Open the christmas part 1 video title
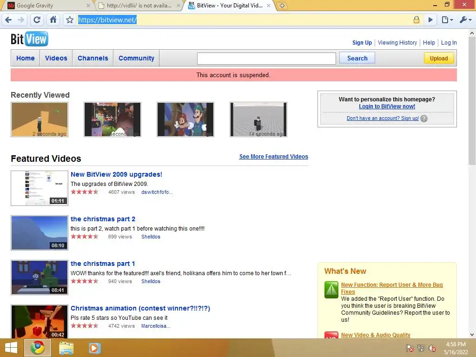This screenshot has width=476, height=357. click(103, 264)
